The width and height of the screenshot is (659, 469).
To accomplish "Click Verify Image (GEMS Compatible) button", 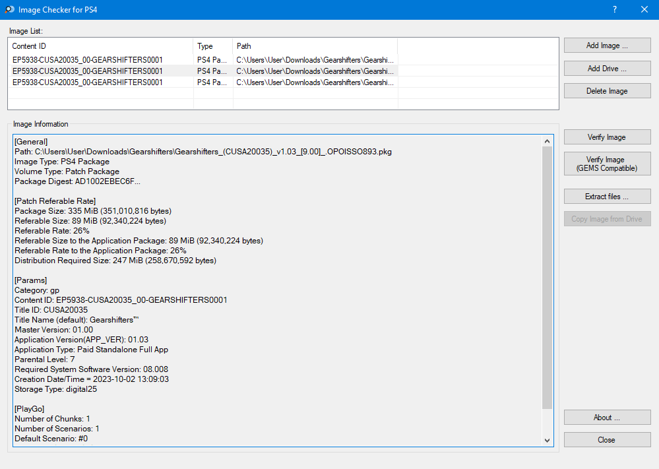I will (608, 164).
